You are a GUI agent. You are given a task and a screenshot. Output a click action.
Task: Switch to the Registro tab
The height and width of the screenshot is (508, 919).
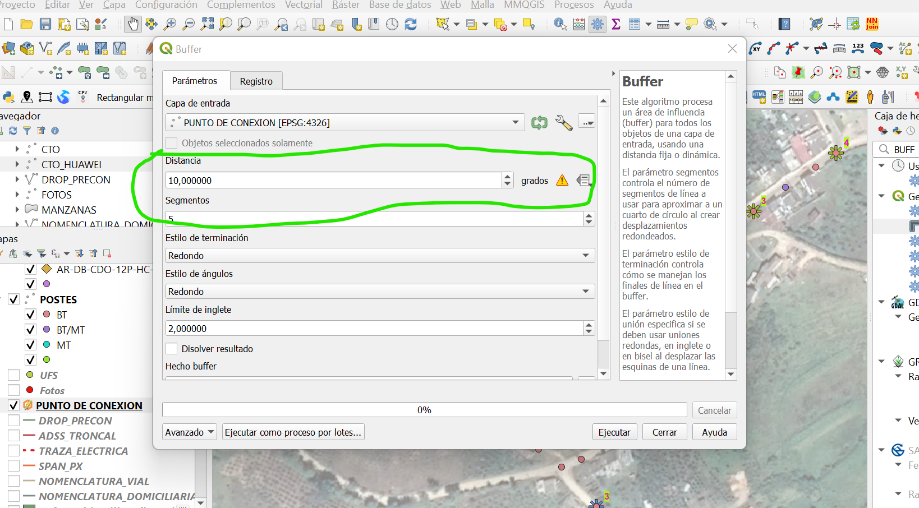(x=256, y=81)
